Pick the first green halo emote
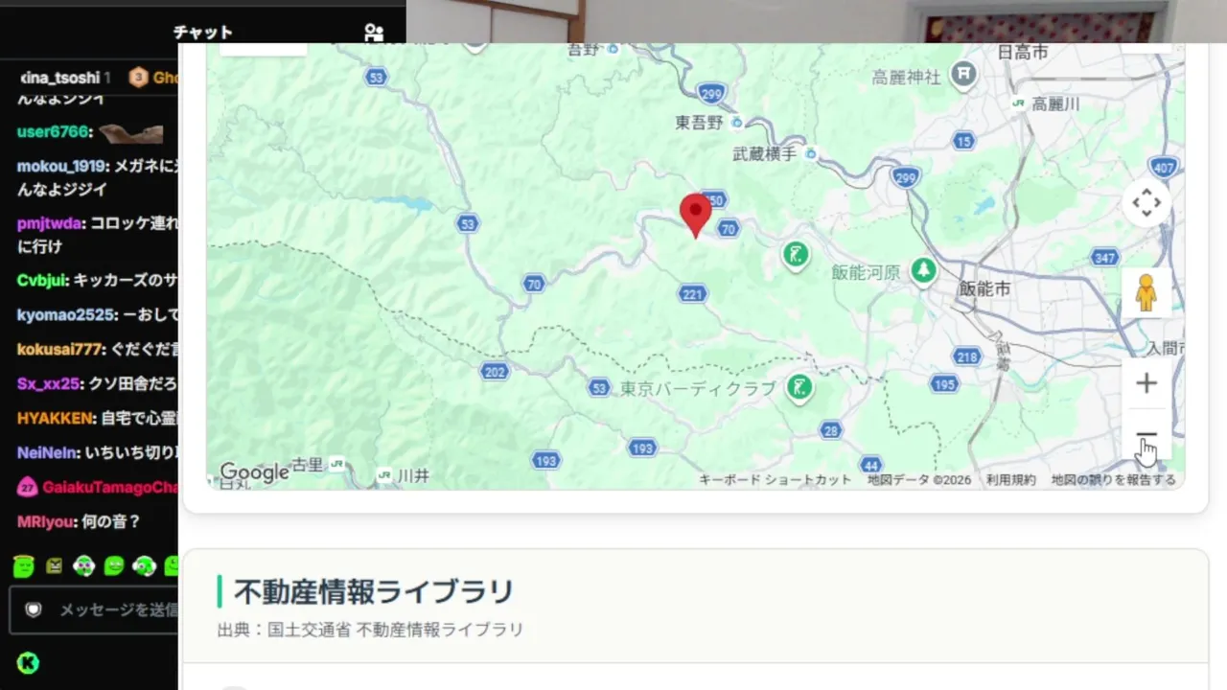 24,565
